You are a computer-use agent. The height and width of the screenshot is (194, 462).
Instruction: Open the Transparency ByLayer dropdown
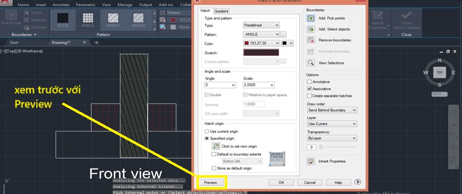tap(332, 138)
